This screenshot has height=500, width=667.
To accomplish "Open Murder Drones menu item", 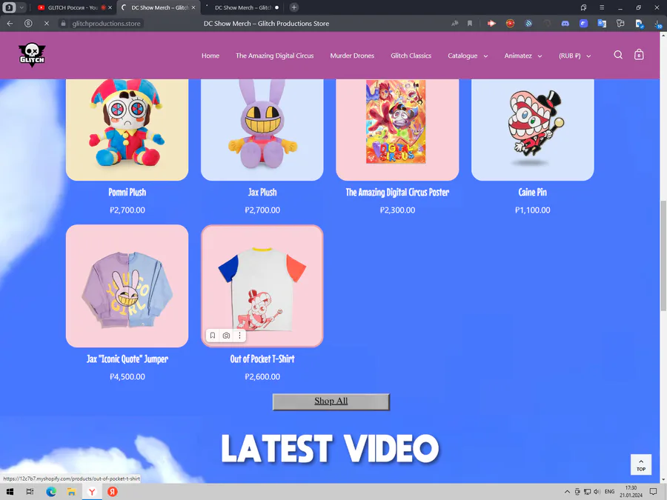I will 352,56.
